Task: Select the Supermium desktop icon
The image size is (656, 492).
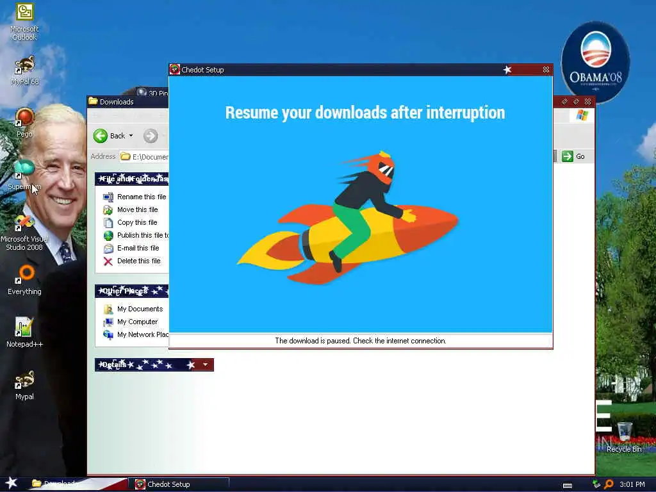Action: point(24,175)
